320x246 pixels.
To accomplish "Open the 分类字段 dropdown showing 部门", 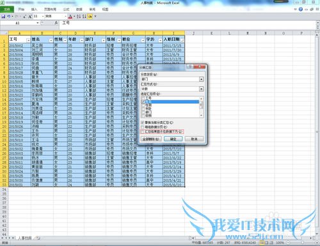I will 201,79.
